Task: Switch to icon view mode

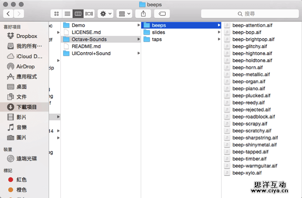Action: 57,14
